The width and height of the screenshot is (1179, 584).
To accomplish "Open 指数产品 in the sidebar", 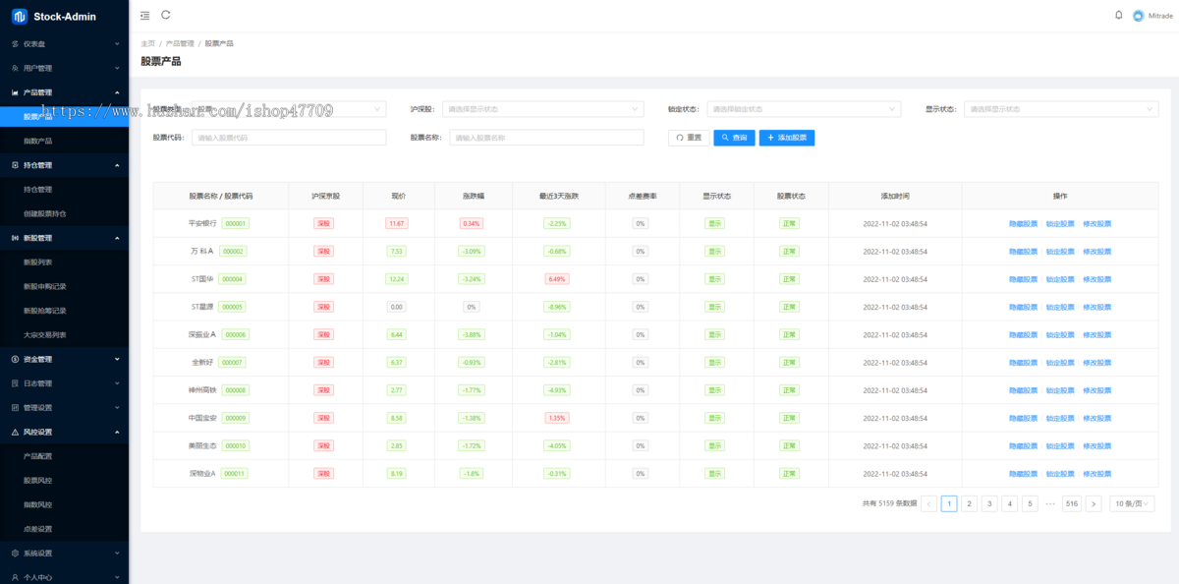I will click(x=38, y=141).
